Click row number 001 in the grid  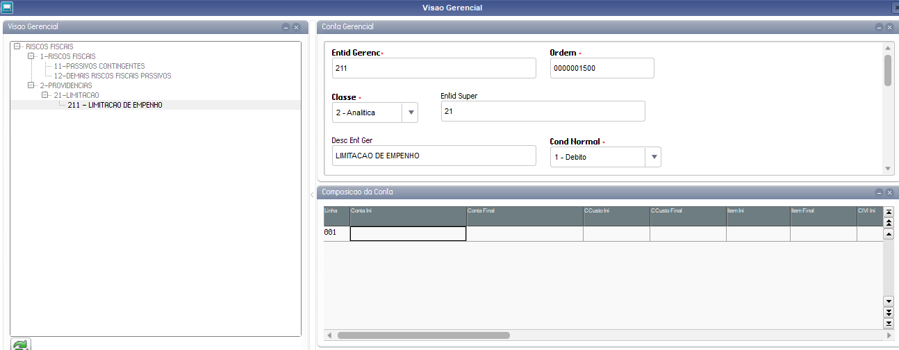(x=337, y=233)
